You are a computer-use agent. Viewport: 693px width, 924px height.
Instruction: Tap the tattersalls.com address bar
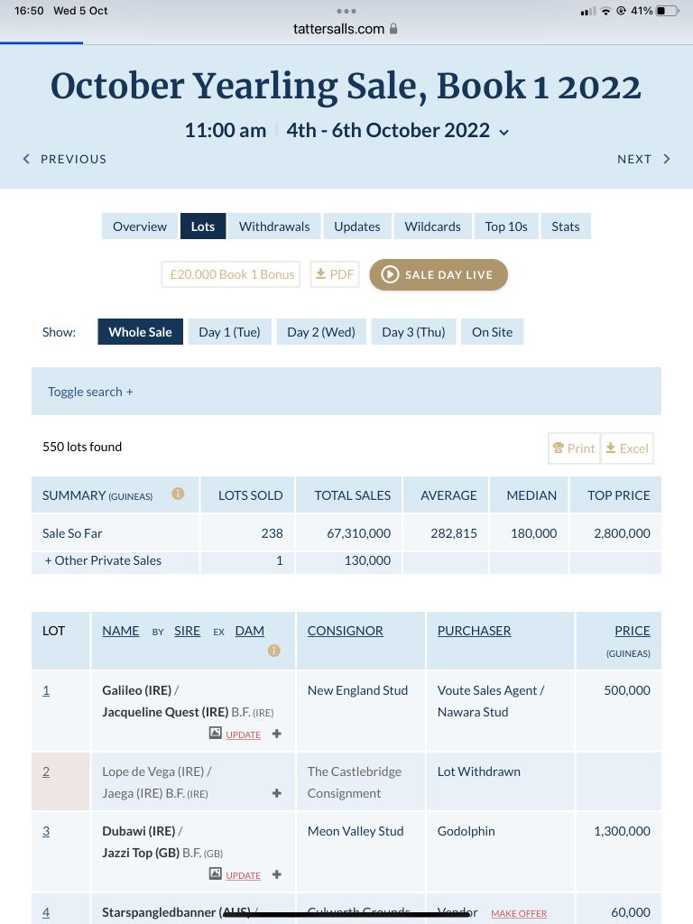point(346,29)
